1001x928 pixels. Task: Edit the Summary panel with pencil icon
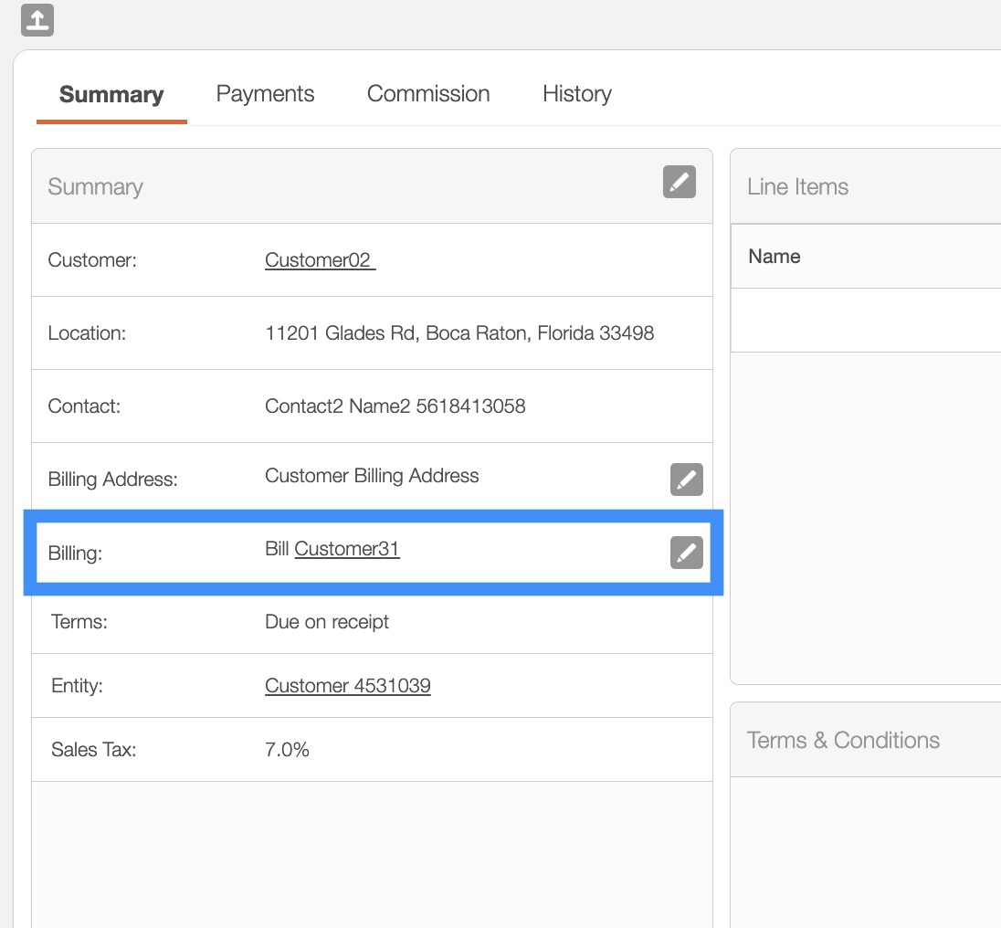pos(679,182)
